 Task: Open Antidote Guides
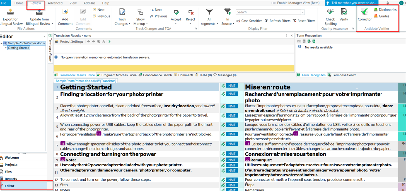[381, 16]
